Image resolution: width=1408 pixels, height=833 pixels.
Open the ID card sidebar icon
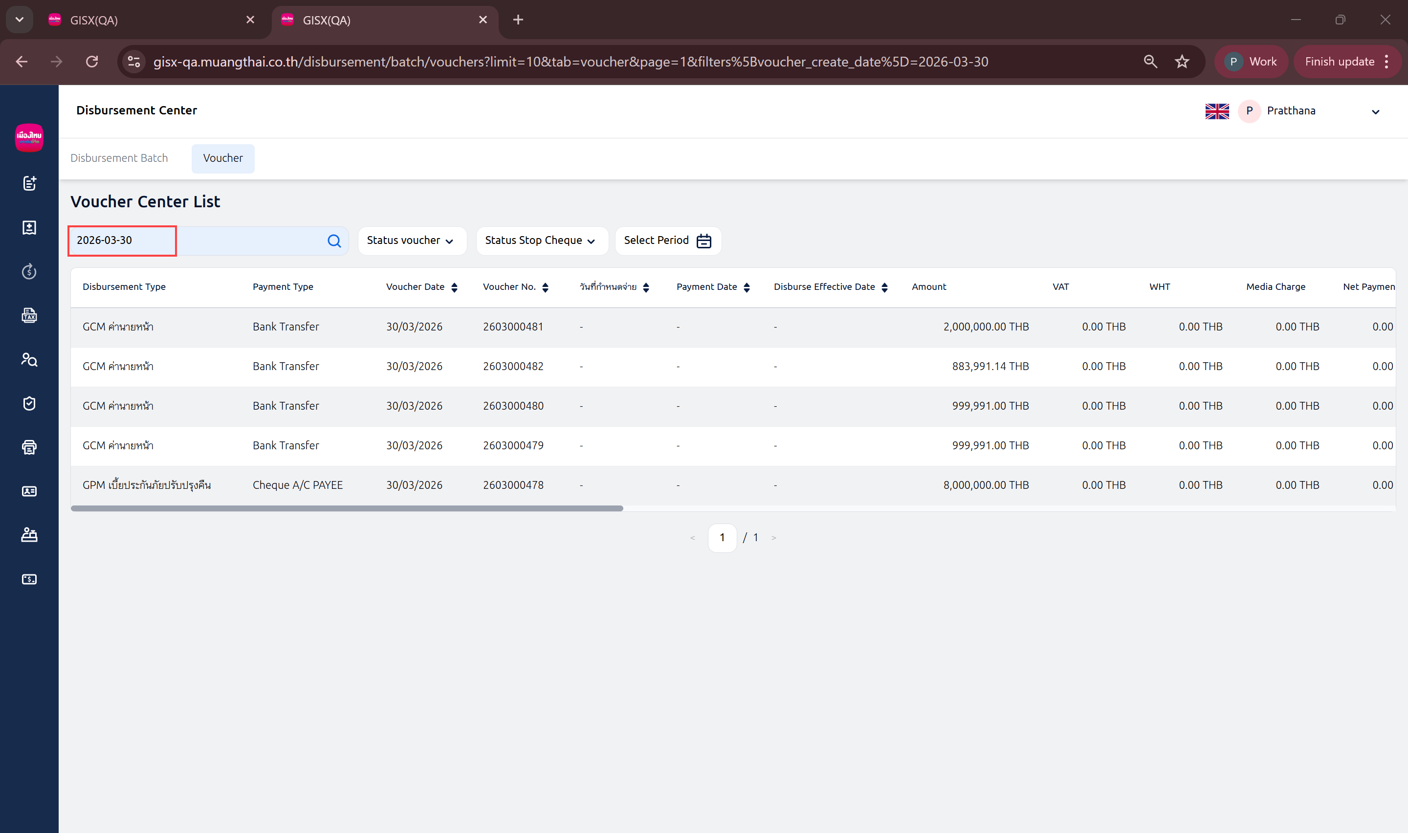click(x=29, y=491)
